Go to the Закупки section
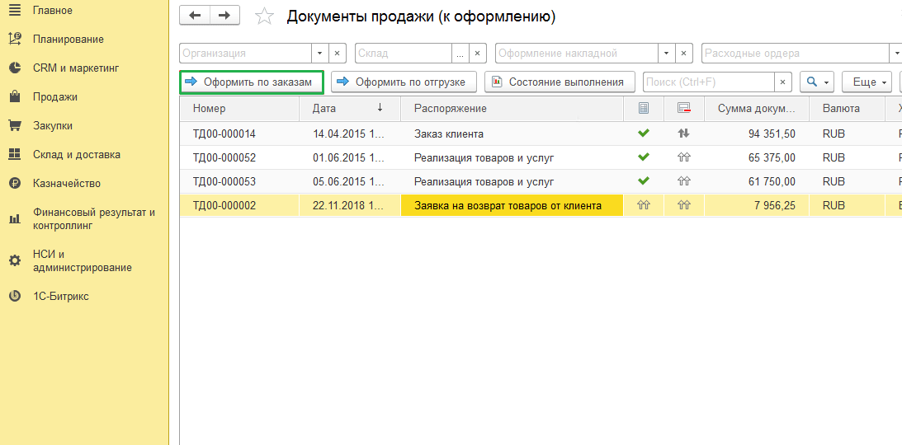The image size is (902, 445). [x=53, y=126]
